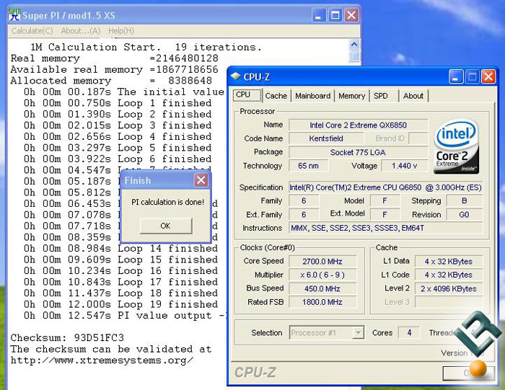505x390 pixels.
Task: Click the Specification field text
Action: click(x=385, y=187)
